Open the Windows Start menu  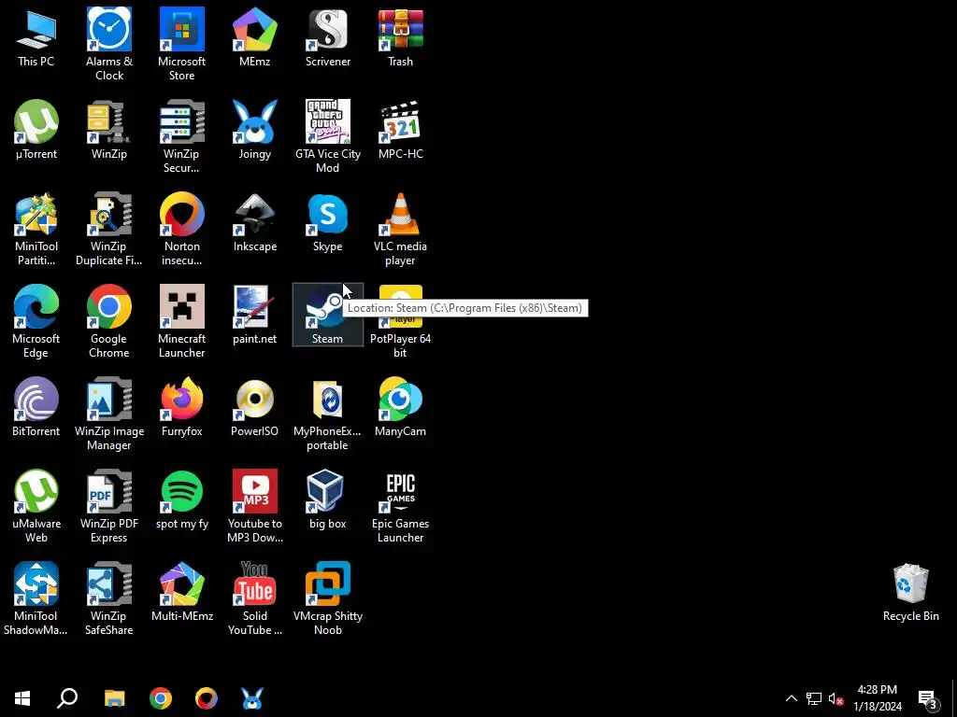pos(22,698)
